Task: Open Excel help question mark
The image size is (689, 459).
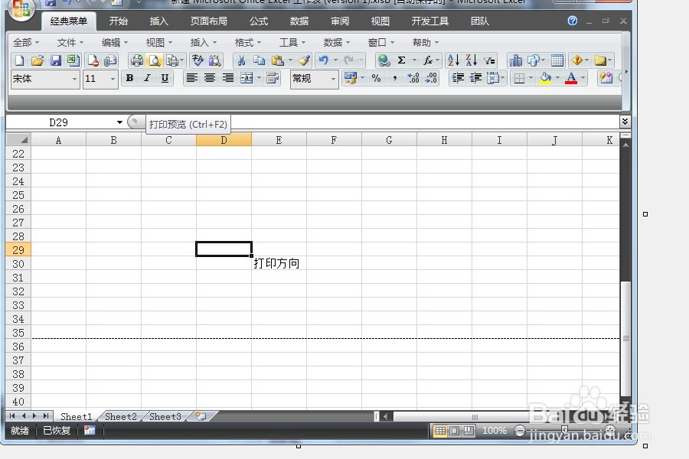Action: (x=572, y=21)
